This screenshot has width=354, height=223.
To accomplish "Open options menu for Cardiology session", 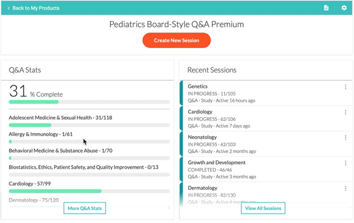I will (x=345, y=112).
